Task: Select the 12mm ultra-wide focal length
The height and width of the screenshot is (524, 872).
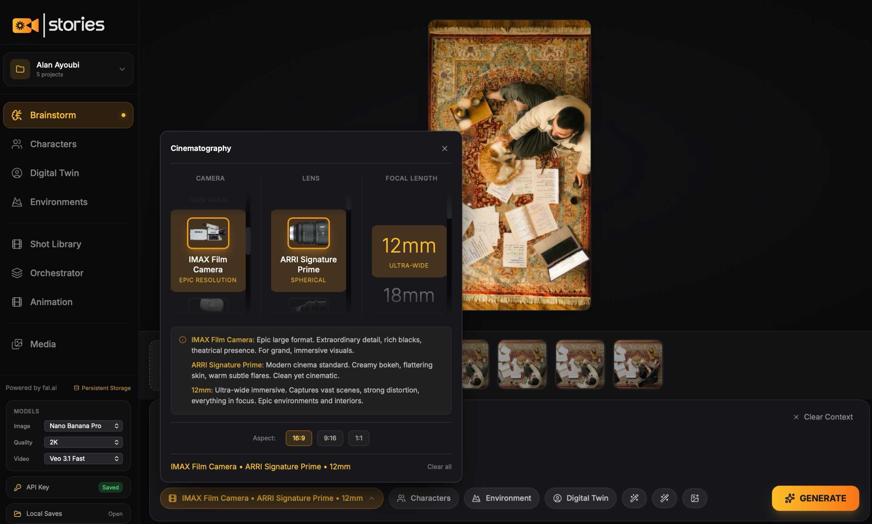Action: [409, 251]
